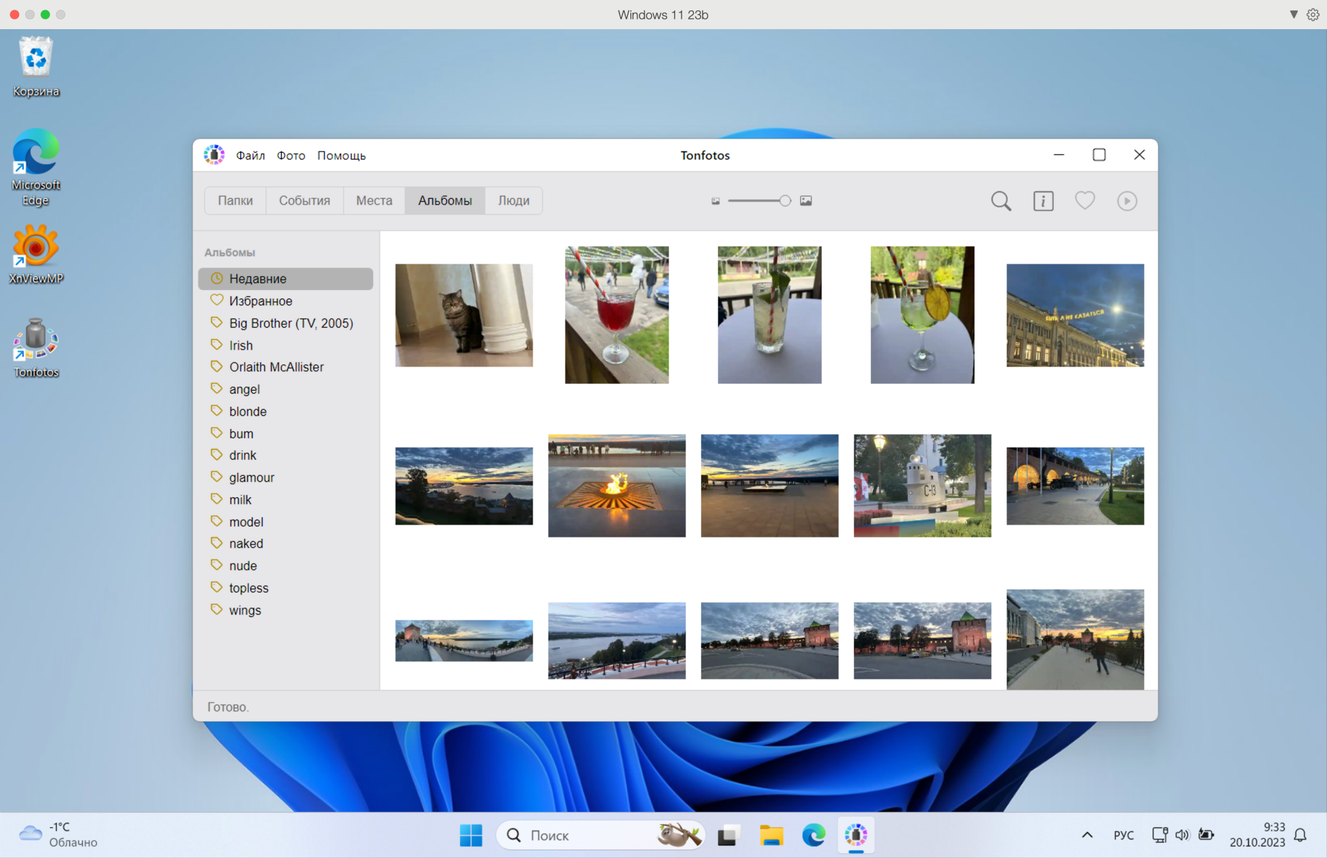Open File Explorer from taskbar
Image resolution: width=1327 pixels, height=858 pixels.
pyautogui.click(x=771, y=835)
